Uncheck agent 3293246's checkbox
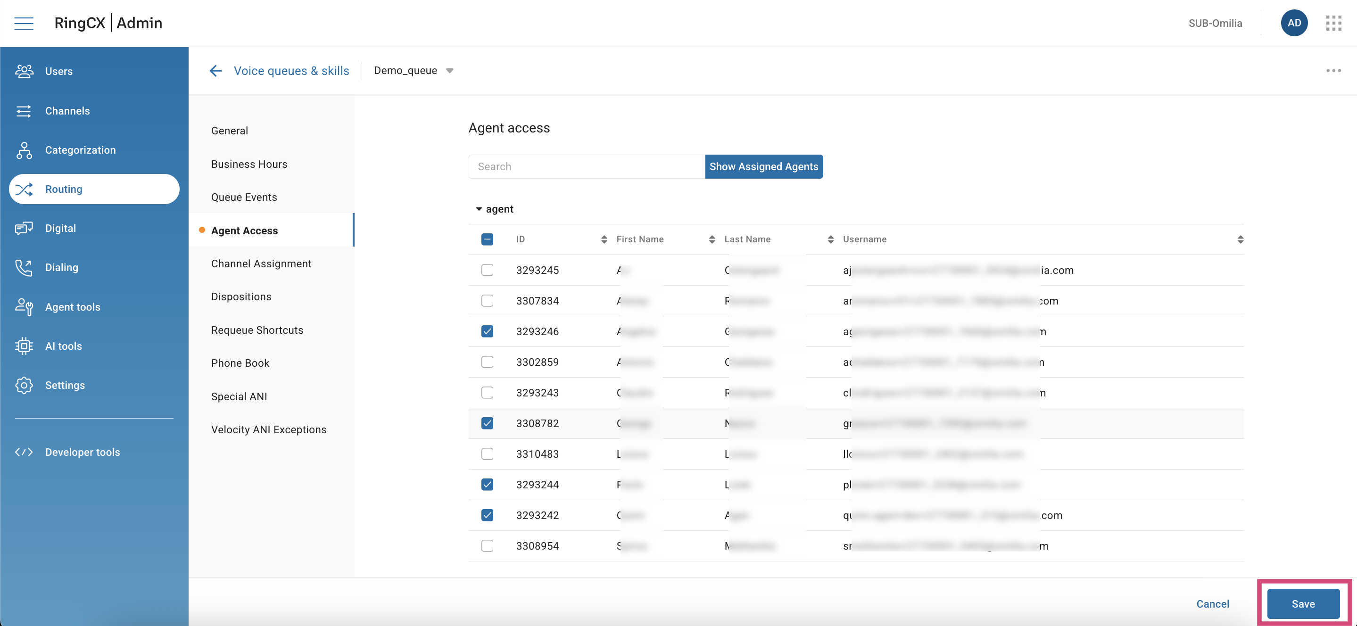This screenshot has height=626, width=1357. point(487,331)
